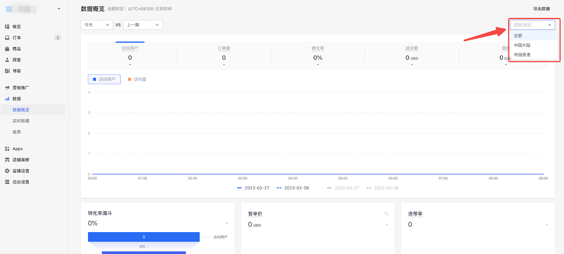Image resolution: width=564 pixels, height=254 pixels.
Task: Open the 今天 date range dropdown
Action: click(97, 25)
